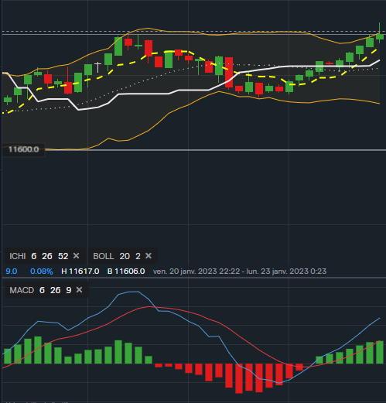This screenshot has height=403, width=386.
Task: Select the low value B 11606.0
Action: [126, 272]
